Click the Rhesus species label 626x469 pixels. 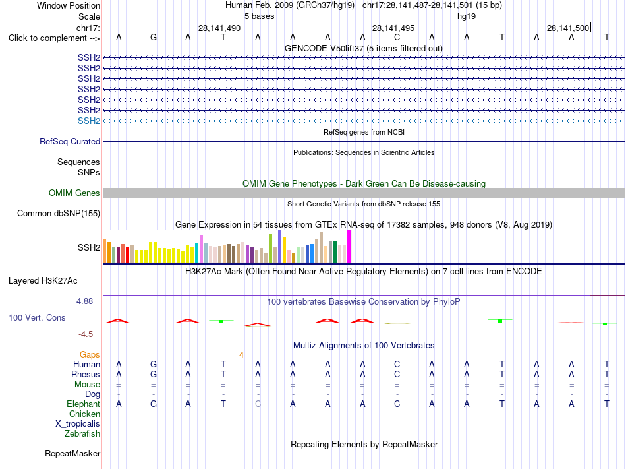click(86, 374)
